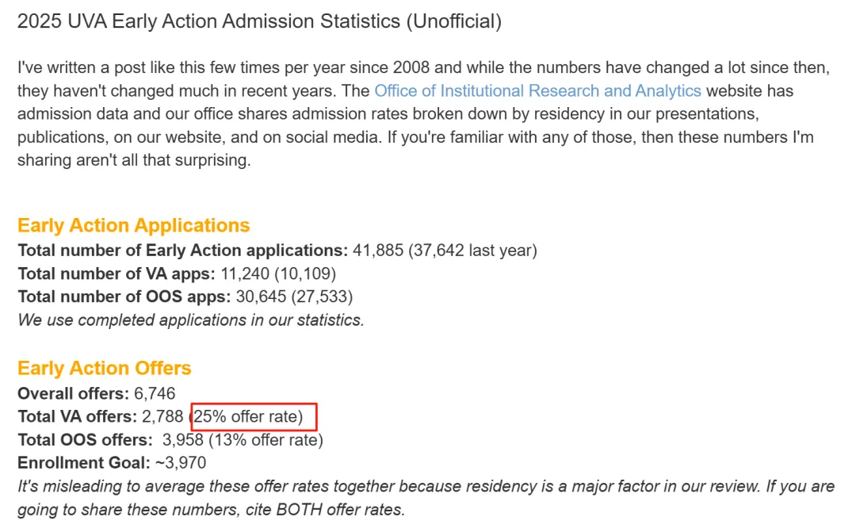856x532 pixels.
Task: Click the Total number of OOS apps label
Action: (124, 297)
